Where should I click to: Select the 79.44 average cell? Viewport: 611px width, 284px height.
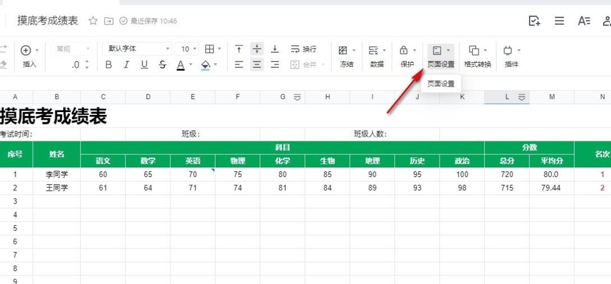[x=552, y=188]
